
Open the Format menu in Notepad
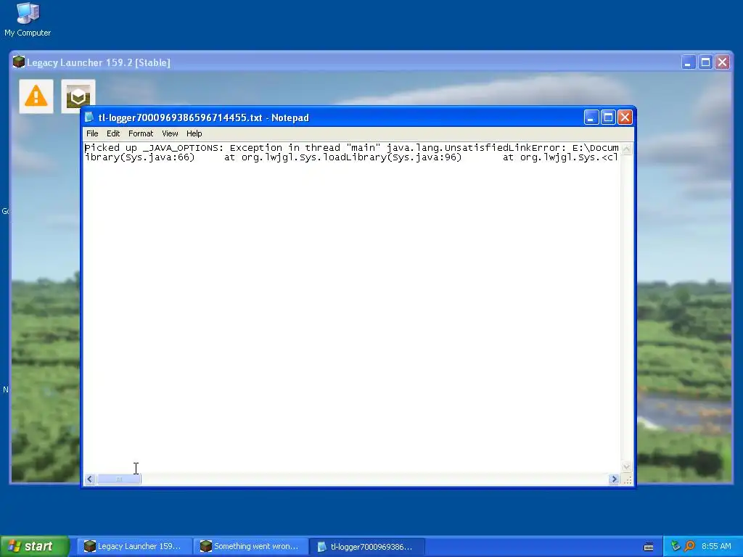point(141,133)
